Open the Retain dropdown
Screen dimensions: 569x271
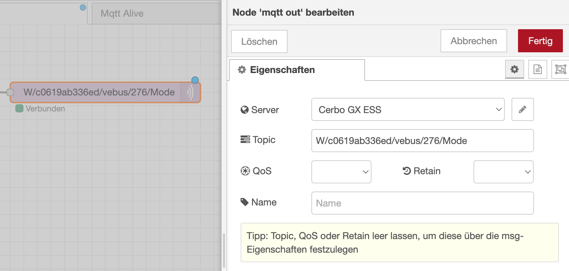[x=503, y=172]
